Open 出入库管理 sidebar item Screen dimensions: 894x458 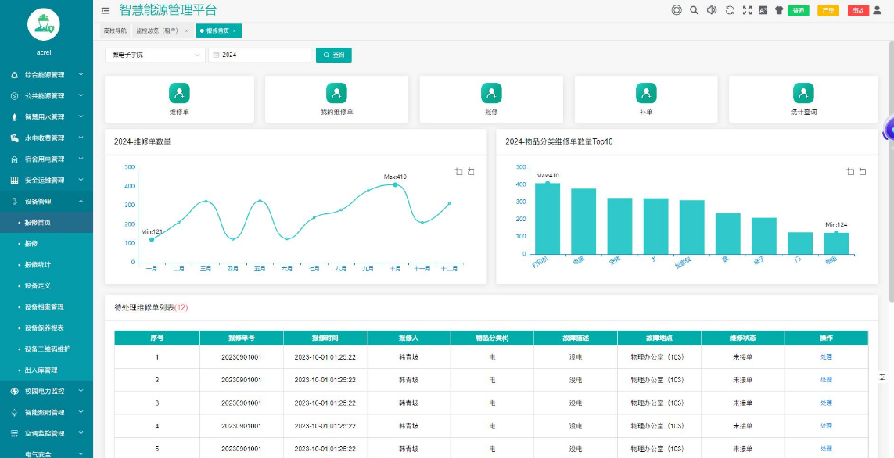pos(46,370)
